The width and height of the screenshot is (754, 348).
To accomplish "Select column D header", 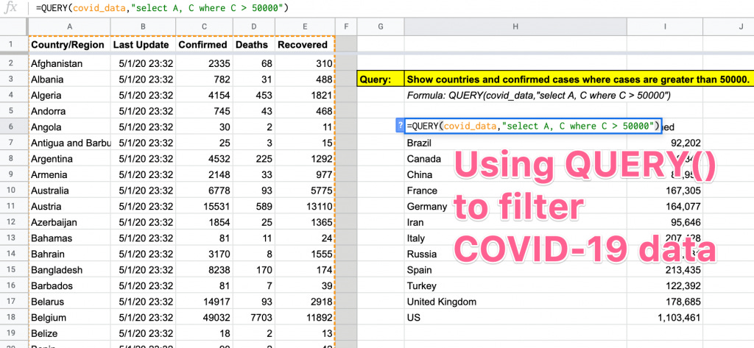I will (x=254, y=27).
